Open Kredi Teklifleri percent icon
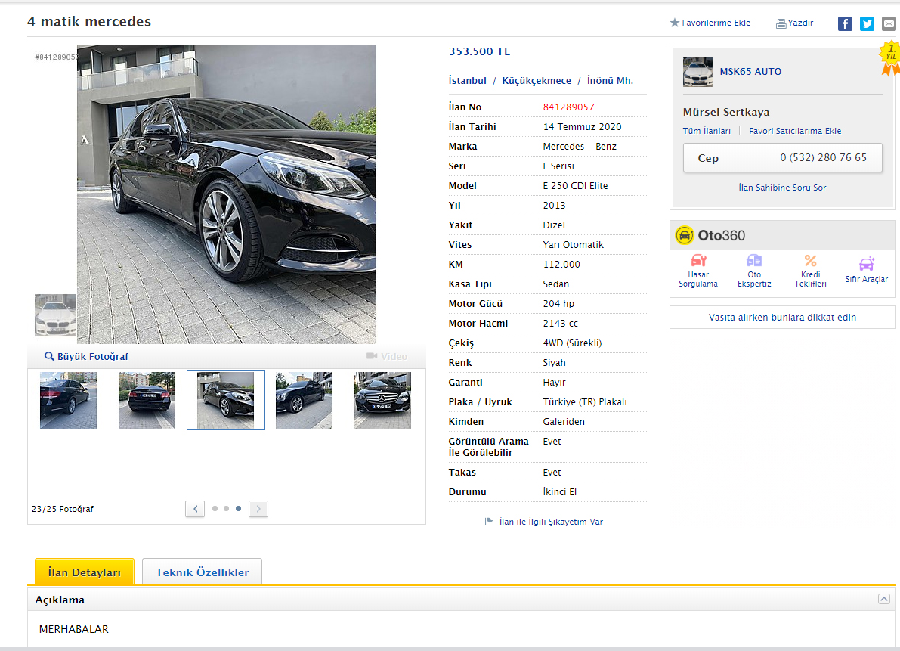 [x=811, y=261]
